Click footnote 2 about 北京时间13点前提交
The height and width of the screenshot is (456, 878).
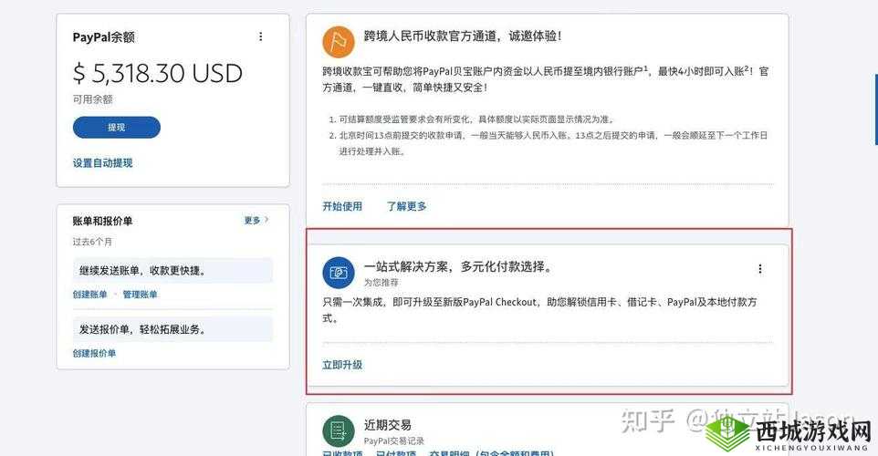(553, 143)
